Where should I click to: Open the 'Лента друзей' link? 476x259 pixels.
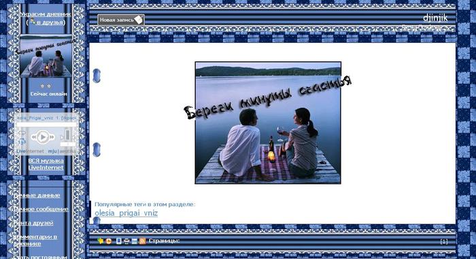[33, 223]
